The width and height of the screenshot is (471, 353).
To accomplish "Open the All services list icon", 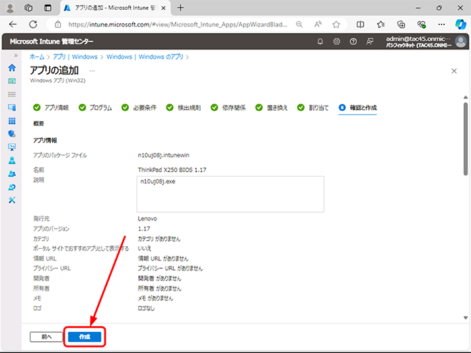I will click(x=12, y=94).
